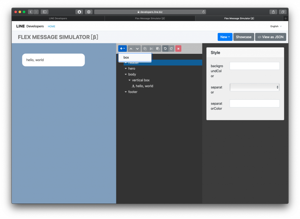Image resolution: width=300 pixels, height=219 pixels.
Task: Click hello, world preview bubble
Action: point(53,60)
